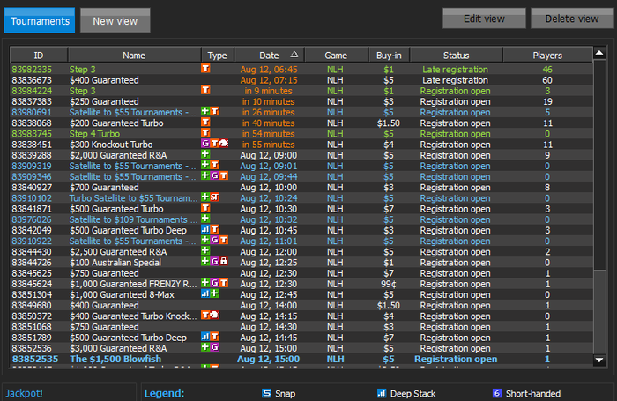
Task: Sort the table by ID column
Action: [39, 56]
